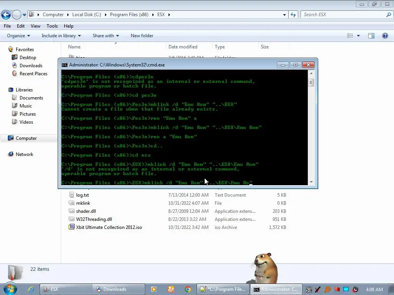This screenshot has width=394, height=295.
Task: Open the Help menu
Action: tap(68, 26)
